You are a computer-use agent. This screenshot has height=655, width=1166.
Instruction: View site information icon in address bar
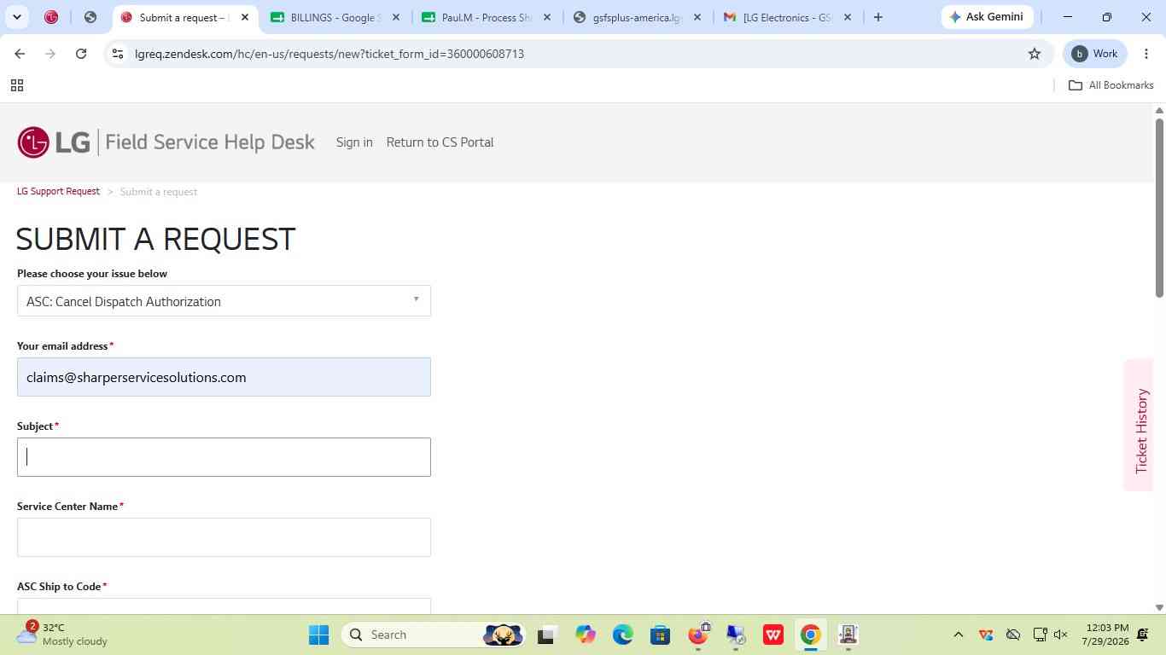[118, 54]
